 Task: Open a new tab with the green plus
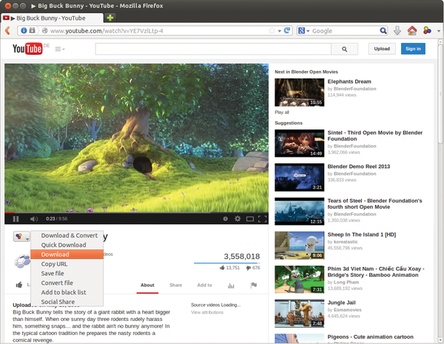point(110,18)
